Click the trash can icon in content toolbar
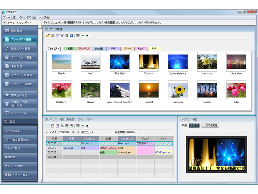 click(x=67, y=36)
